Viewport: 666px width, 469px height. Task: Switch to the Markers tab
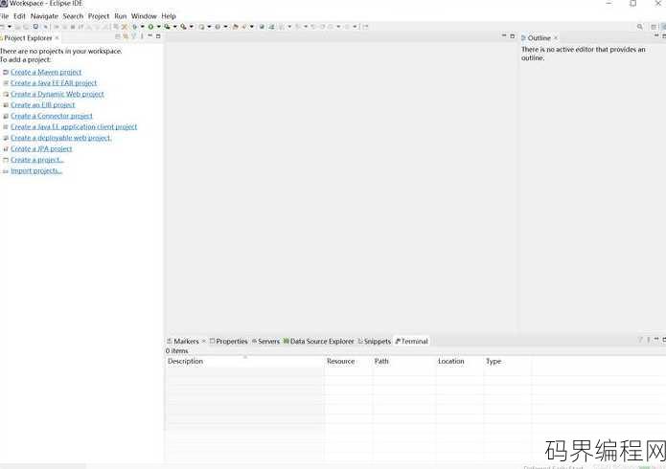pyautogui.click(x=186, y=342)
